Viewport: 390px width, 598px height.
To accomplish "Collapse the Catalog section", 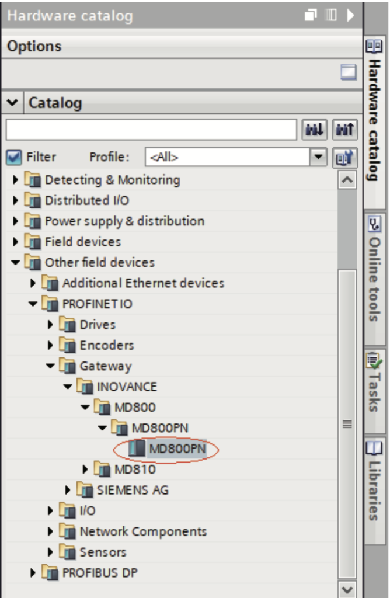I will 12,103.
